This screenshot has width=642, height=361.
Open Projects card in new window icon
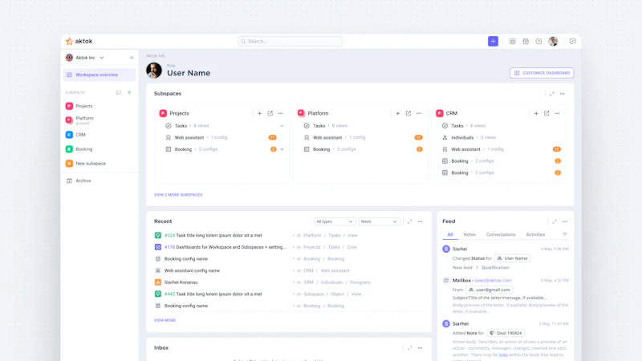click(x=270, y=113)
